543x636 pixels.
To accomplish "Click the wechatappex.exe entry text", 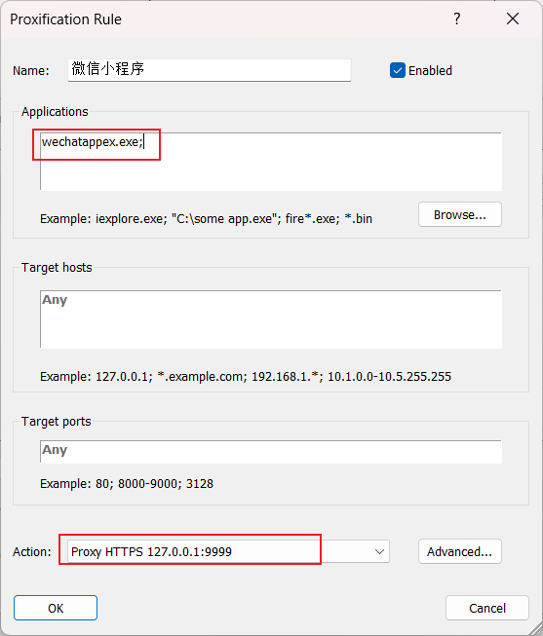I will [93, 142].
